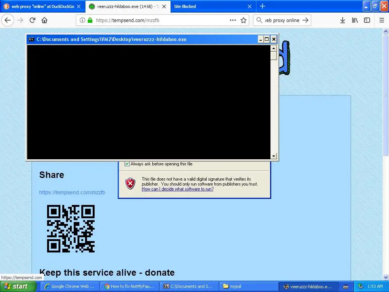Open the hamburger application menu
Viewport: 389px width, 292px height.
(382, 20)
